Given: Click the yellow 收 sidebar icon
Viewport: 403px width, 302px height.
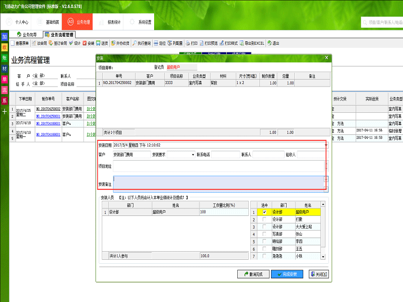Looking at the screenshot, I should (5, 47).
